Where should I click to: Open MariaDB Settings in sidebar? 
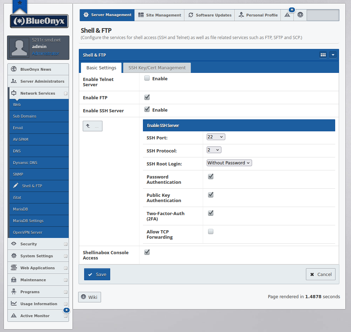click(39, 221)
